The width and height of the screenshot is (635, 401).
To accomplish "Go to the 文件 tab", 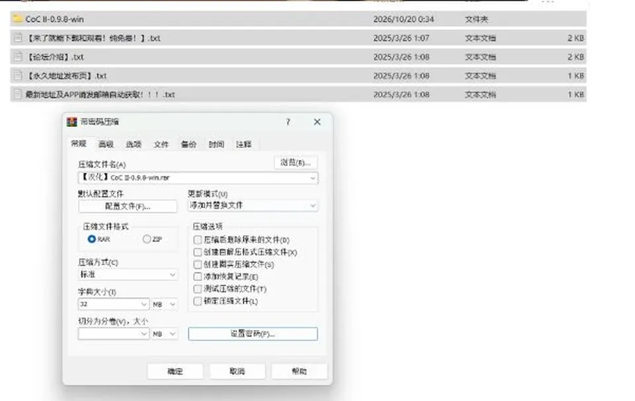I will click(161, 145).
